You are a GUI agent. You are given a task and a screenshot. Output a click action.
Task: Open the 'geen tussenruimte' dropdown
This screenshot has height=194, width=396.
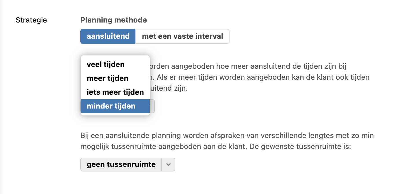tap(121, 165)
